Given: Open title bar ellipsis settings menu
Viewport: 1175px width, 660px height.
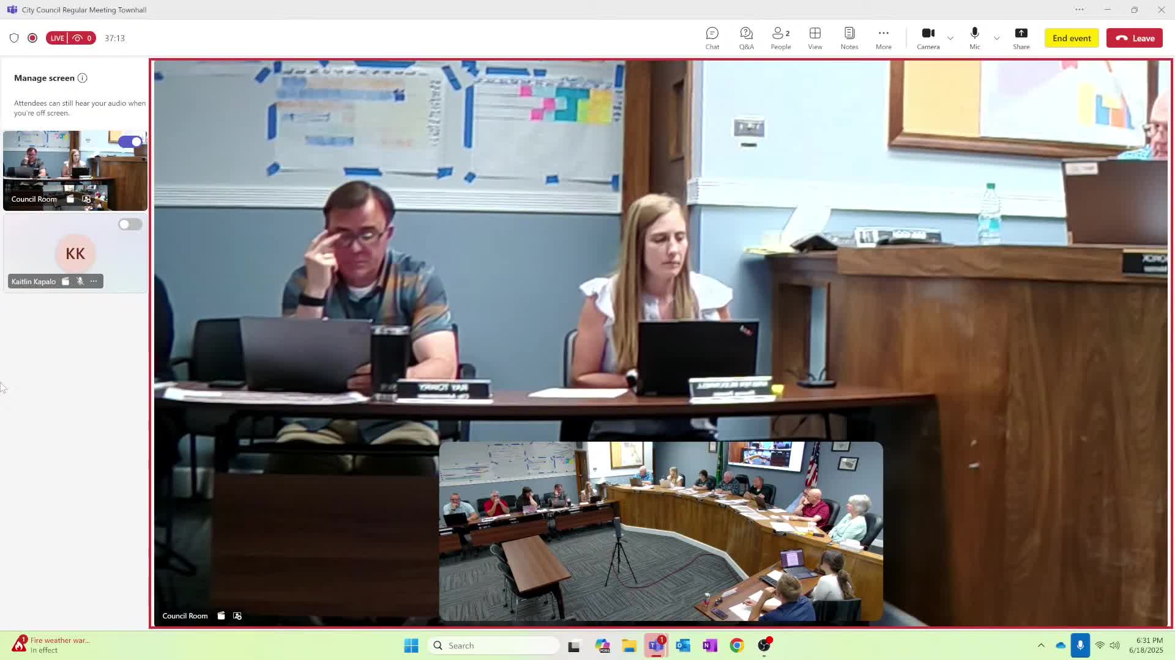Looking at the screenshot, I should point(1079,10).
